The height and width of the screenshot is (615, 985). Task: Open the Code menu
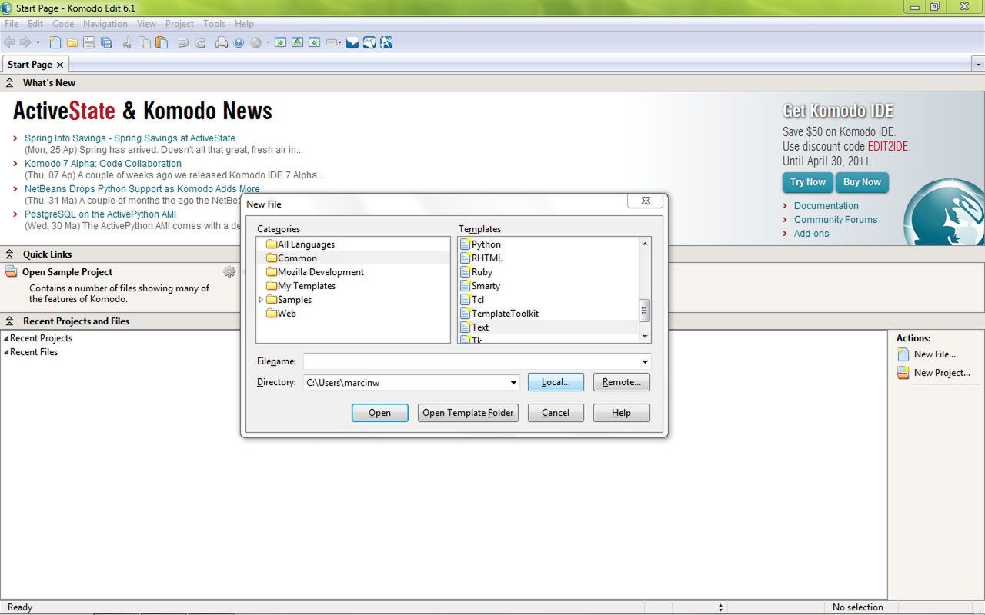[x=63, y=24]
